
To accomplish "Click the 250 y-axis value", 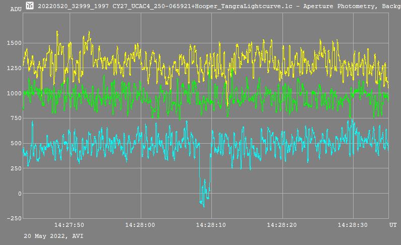I will [16, 168].
